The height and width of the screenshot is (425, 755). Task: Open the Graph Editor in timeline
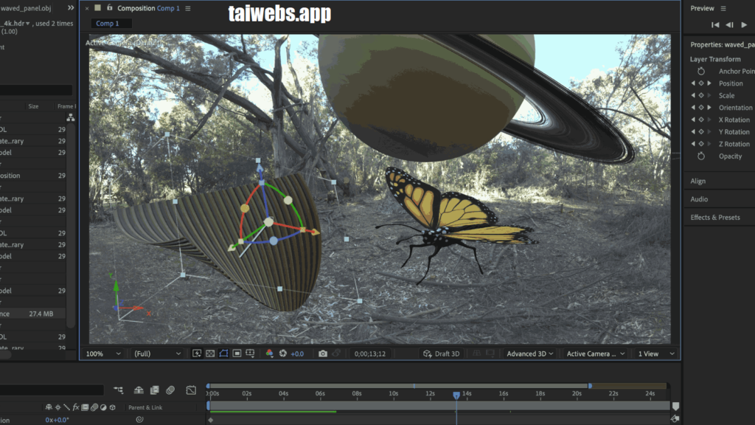coord(191,390)
